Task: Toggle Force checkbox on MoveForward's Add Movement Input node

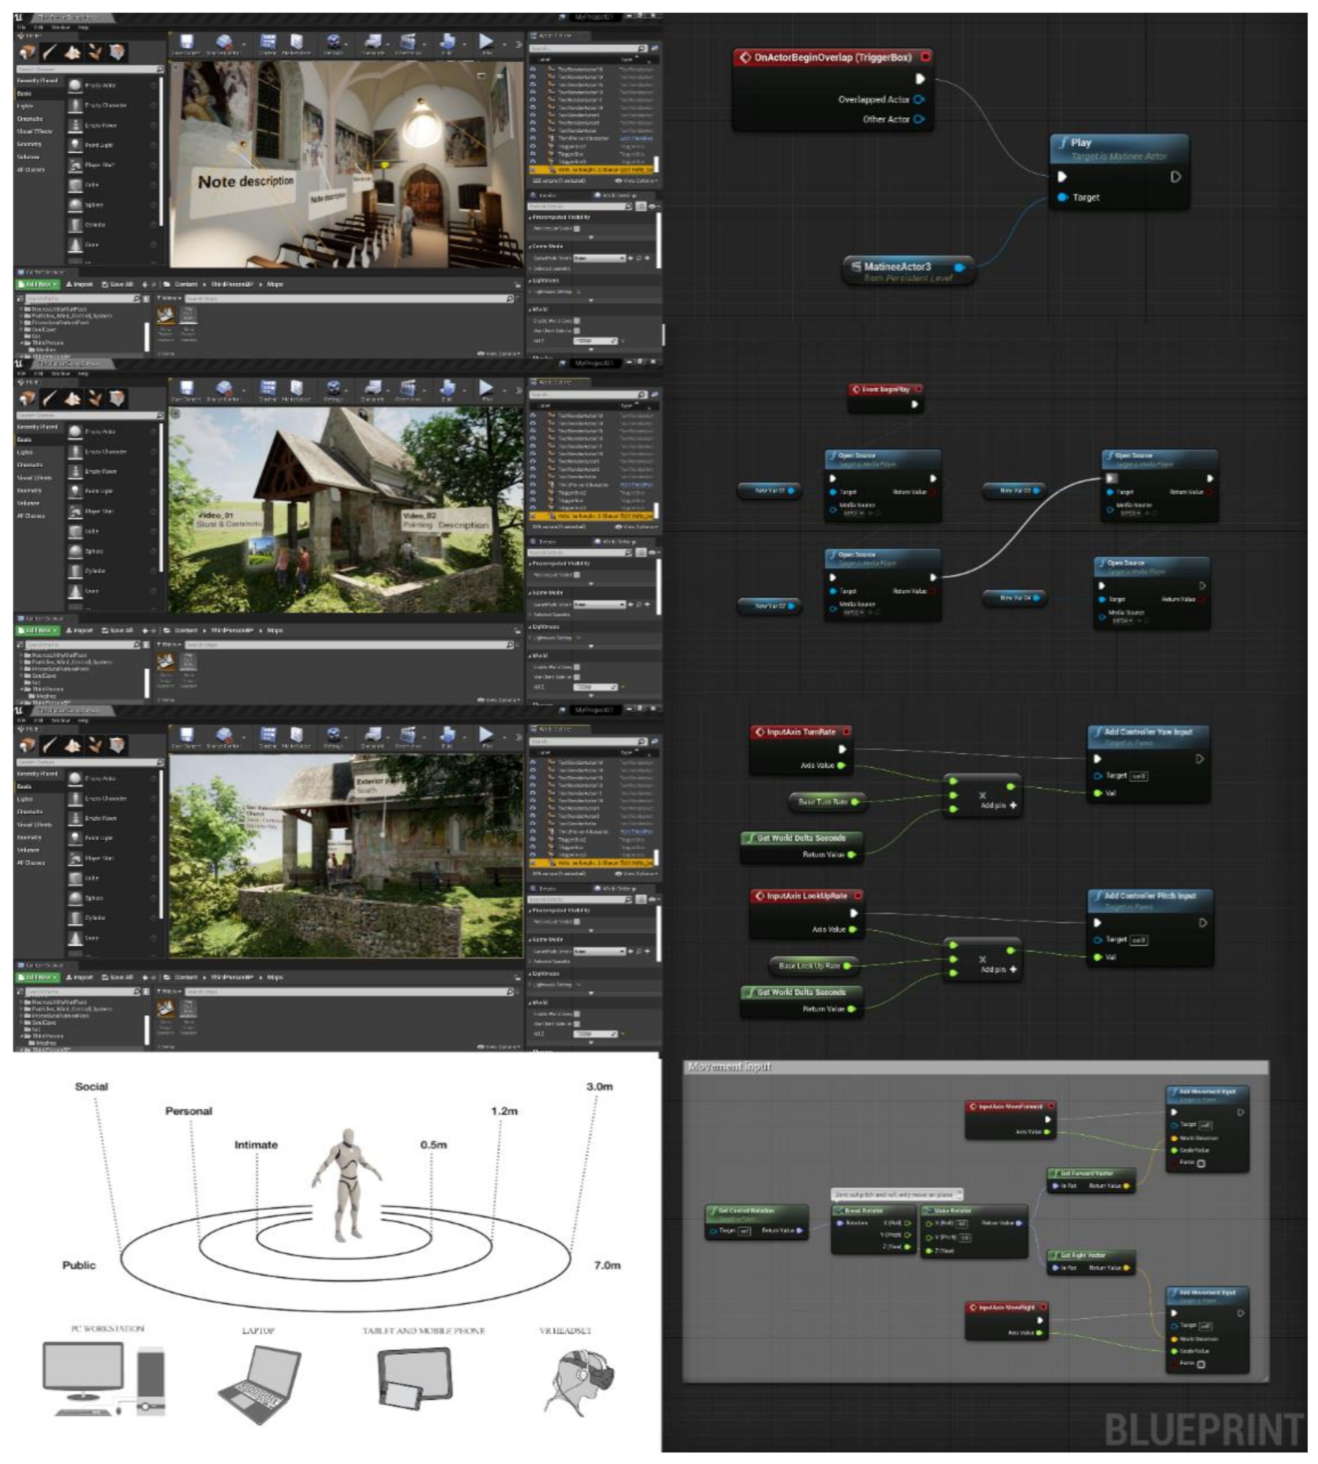Action: point(1201,1163)
